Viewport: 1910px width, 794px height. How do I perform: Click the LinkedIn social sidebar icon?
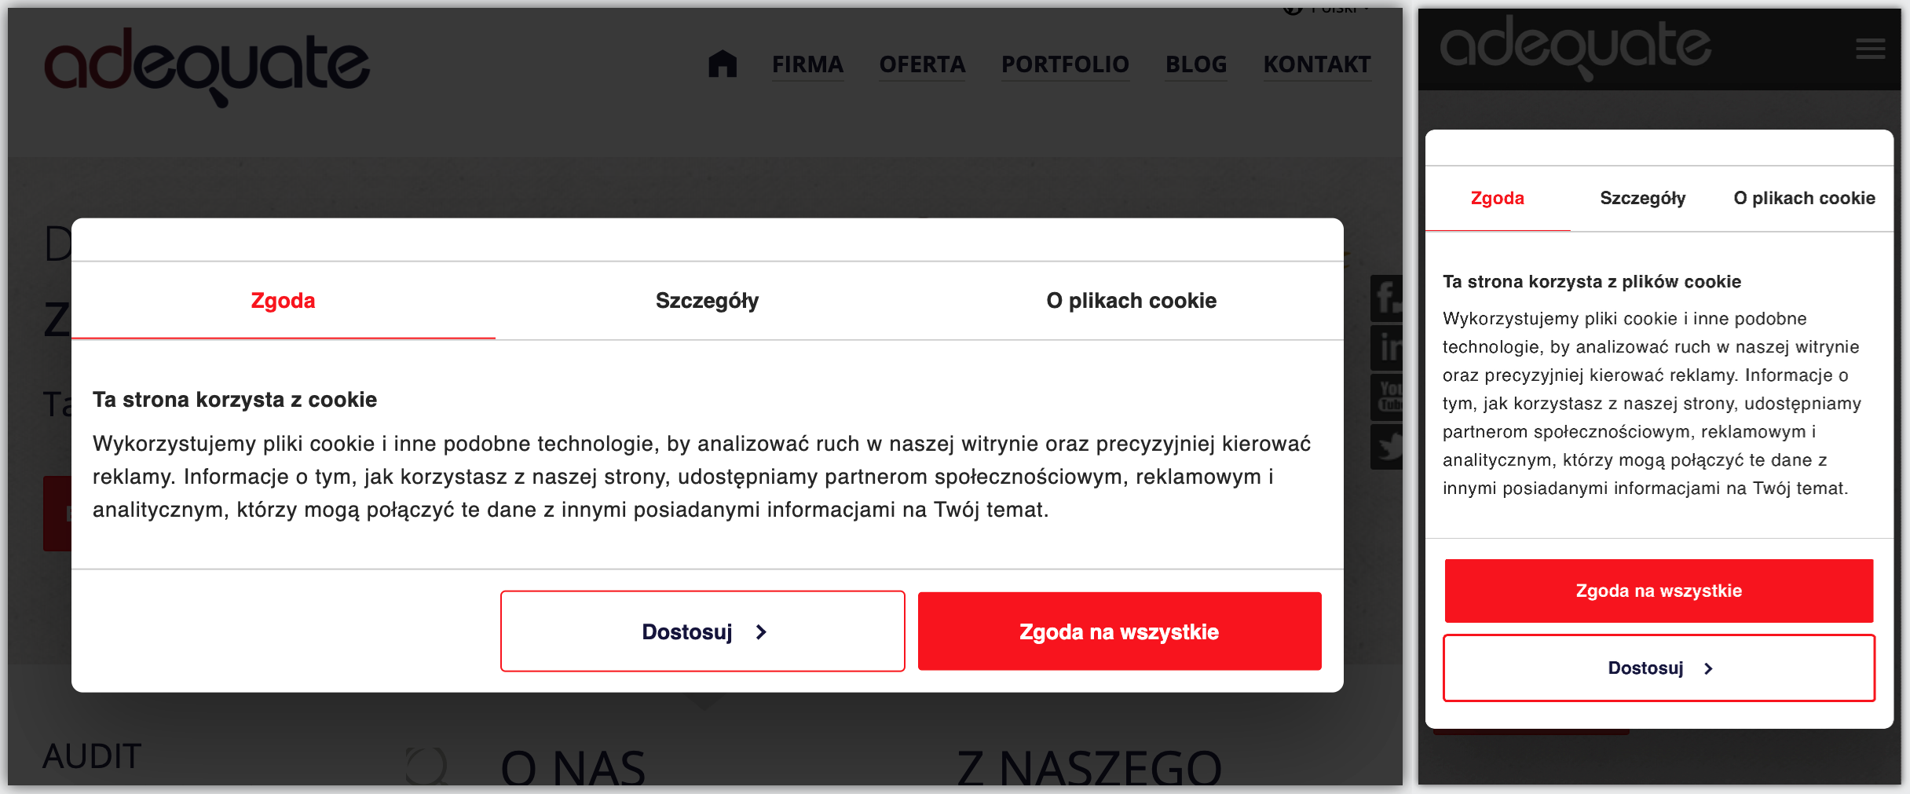point(1387,347)
